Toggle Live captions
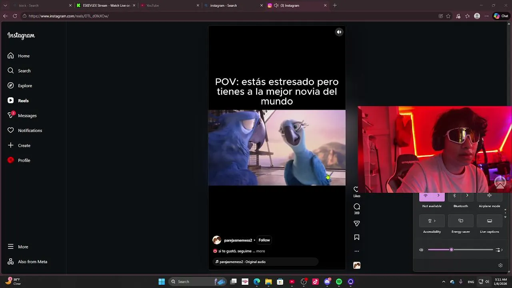The image size is (512, 288). pyautogui.click(x=490, y=221)
